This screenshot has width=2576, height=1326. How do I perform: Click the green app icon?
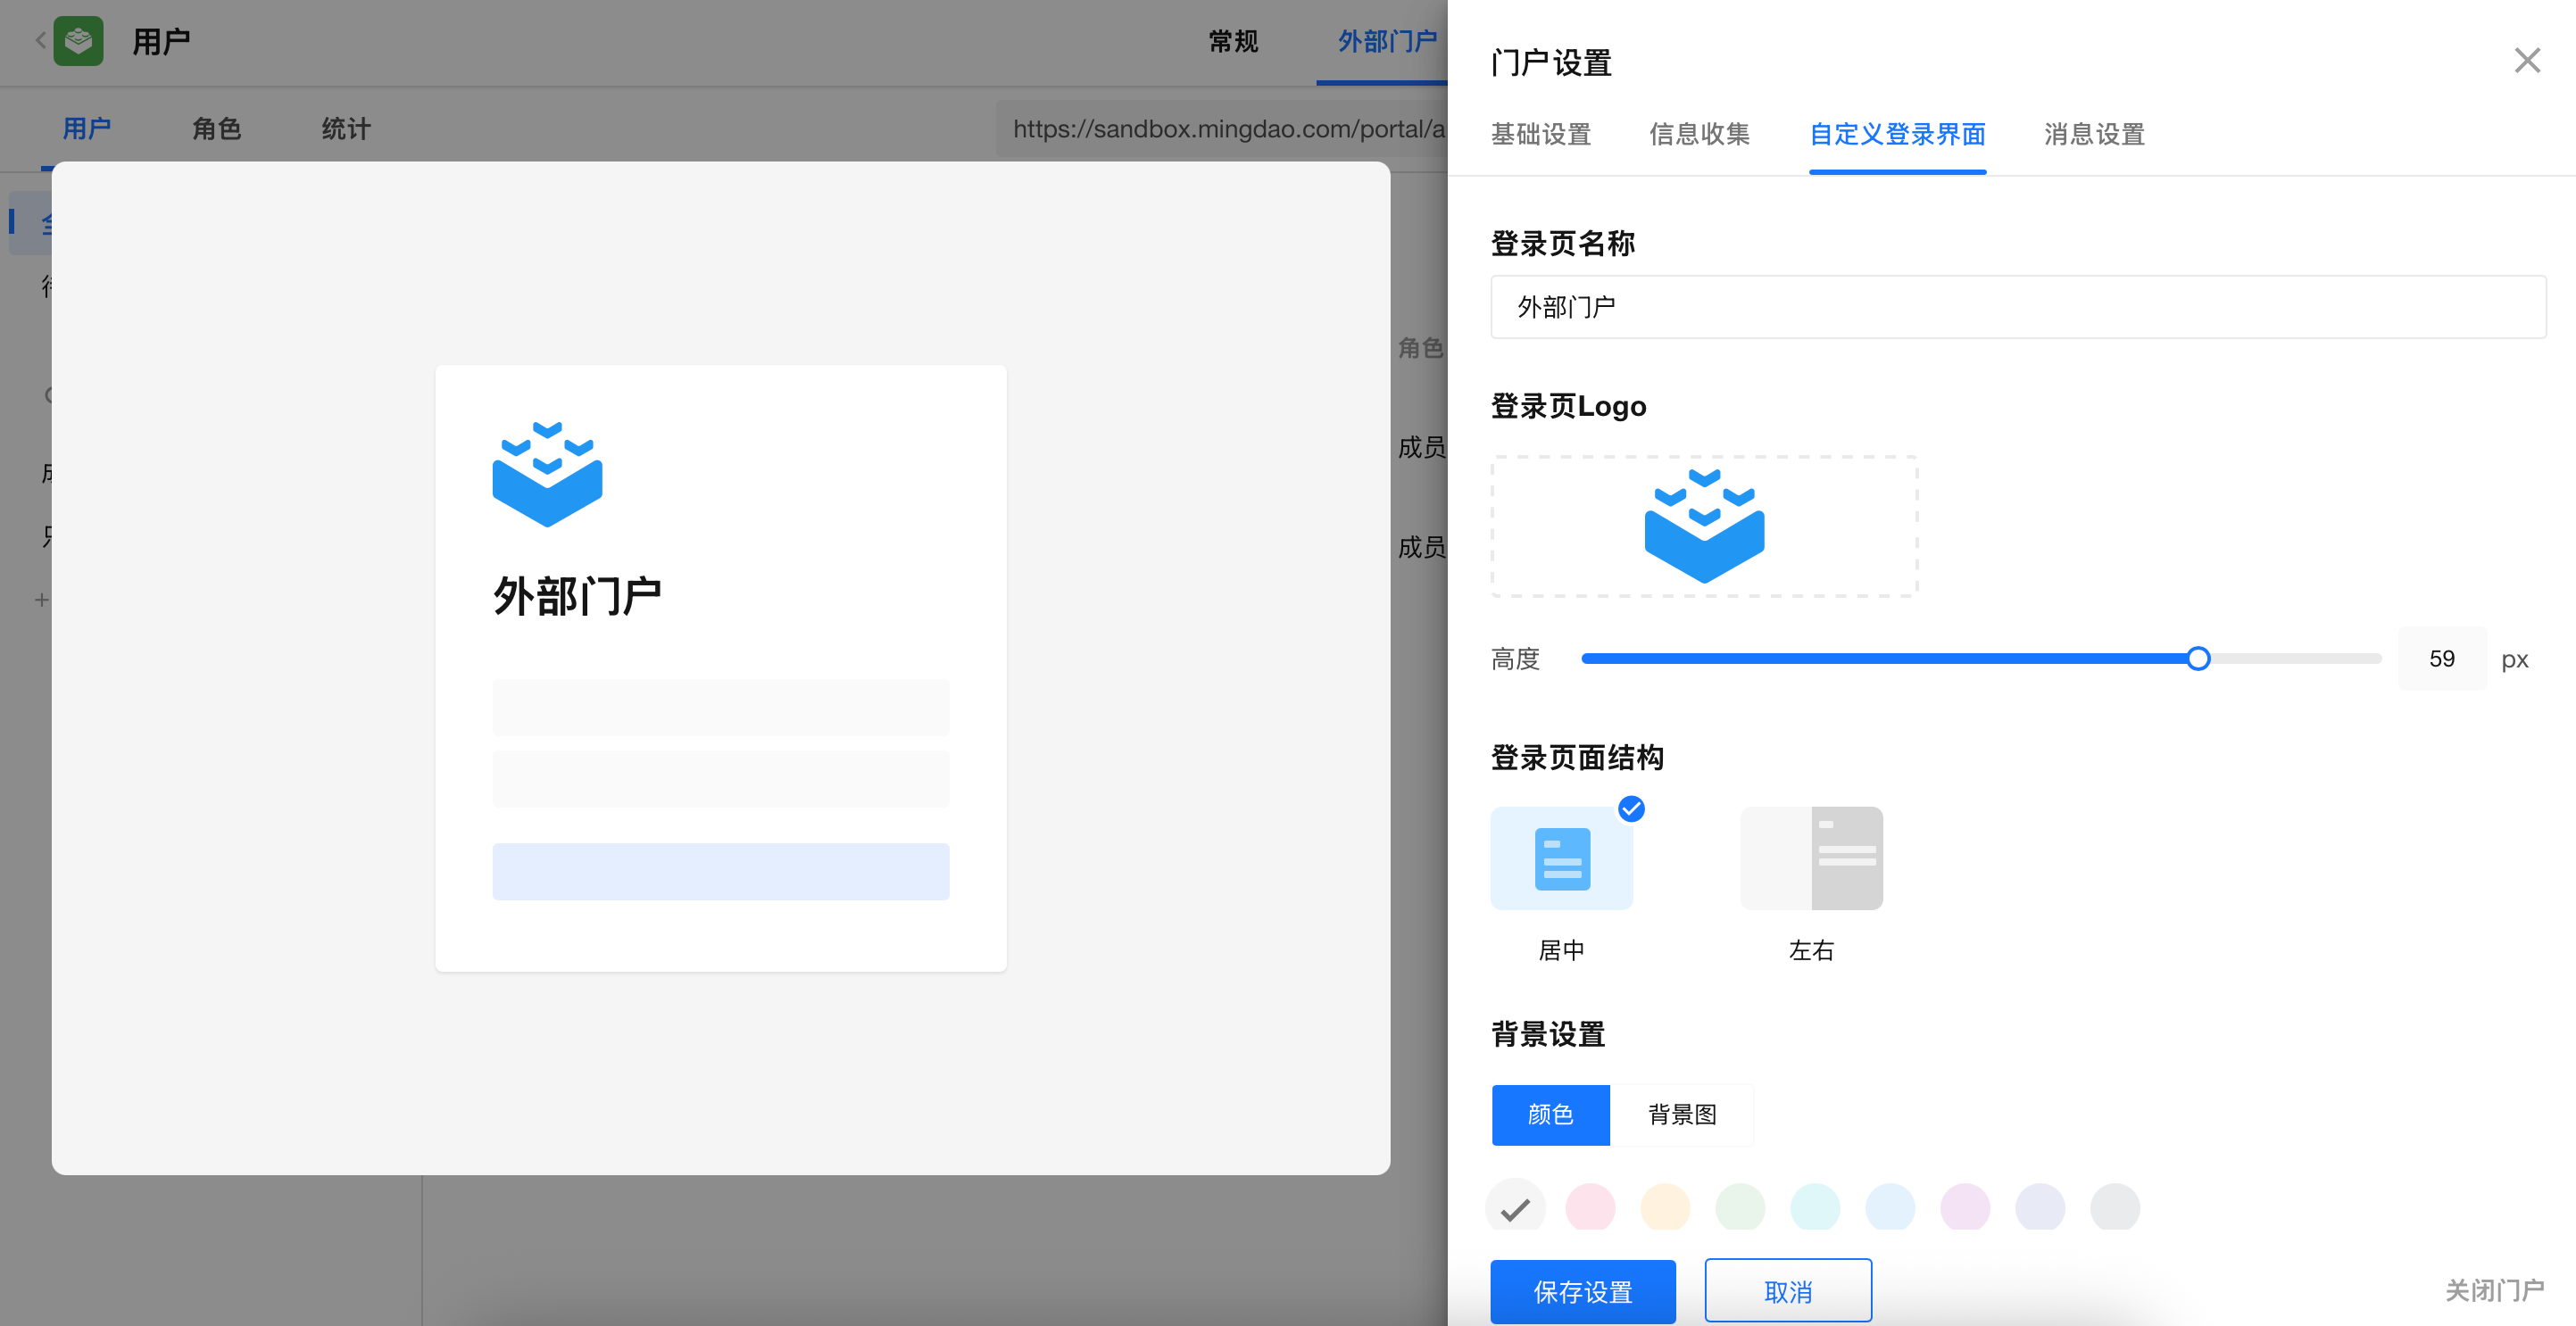click(78, 41)
